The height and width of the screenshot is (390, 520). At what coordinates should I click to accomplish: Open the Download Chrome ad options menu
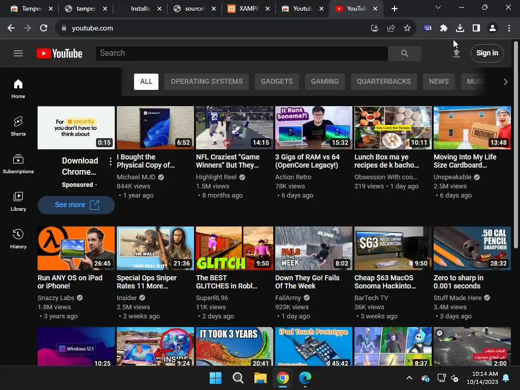click(110, 161)
